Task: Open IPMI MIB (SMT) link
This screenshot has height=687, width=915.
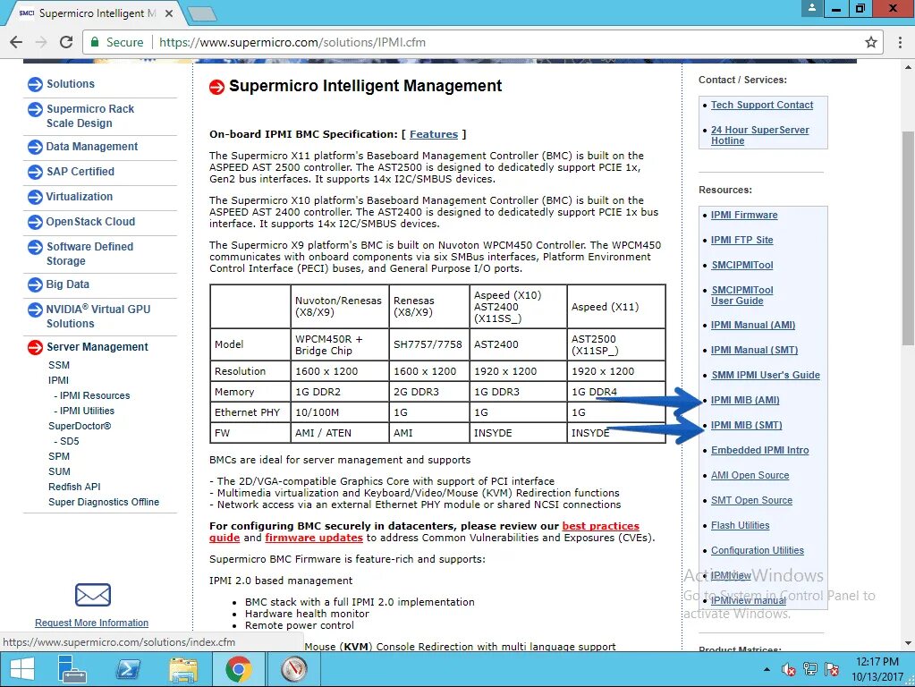Action: point(746,426)
